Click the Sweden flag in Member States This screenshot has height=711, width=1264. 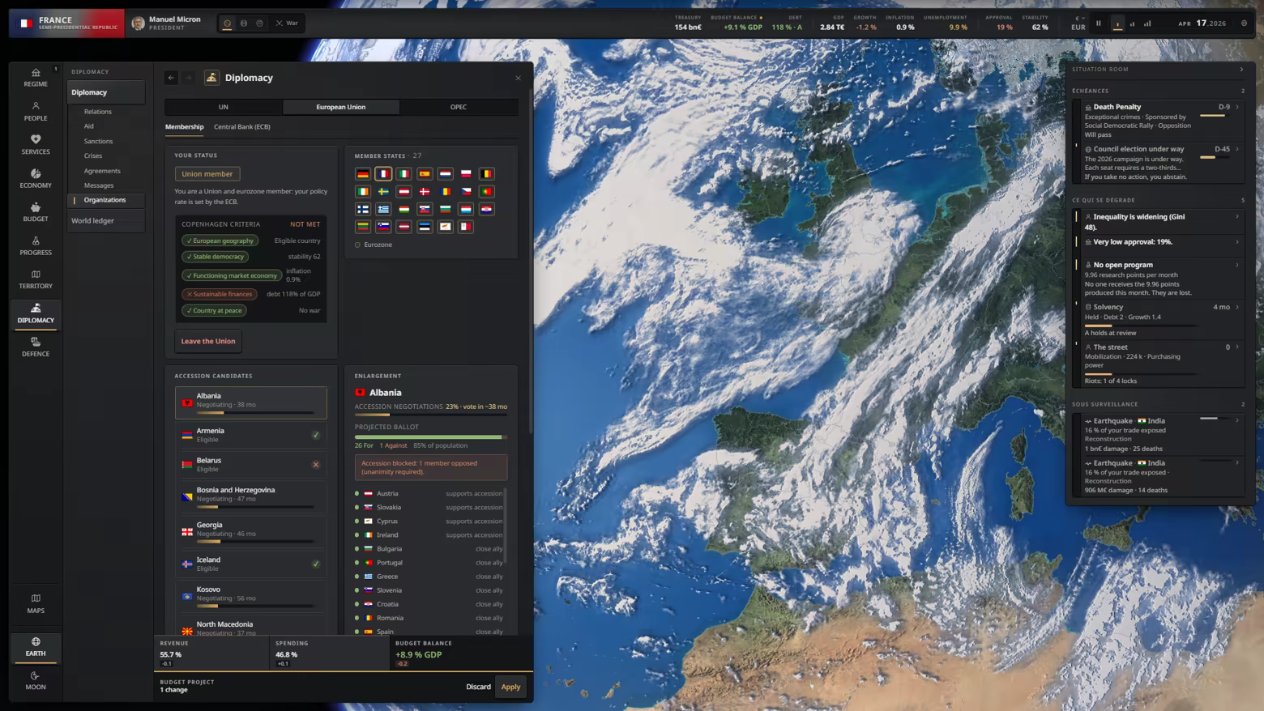[383, 192]
